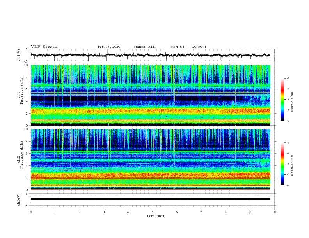Click the "8" tick on the time axis

click(x=226, y=212)
